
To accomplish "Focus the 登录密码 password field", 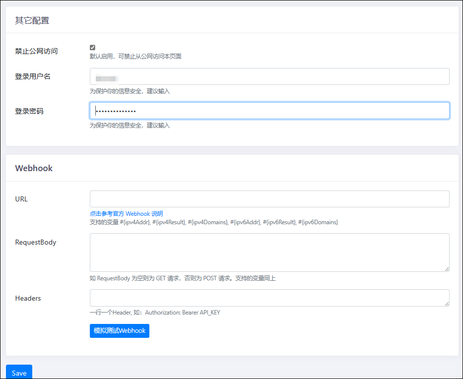I will click(x=269, y=111).
